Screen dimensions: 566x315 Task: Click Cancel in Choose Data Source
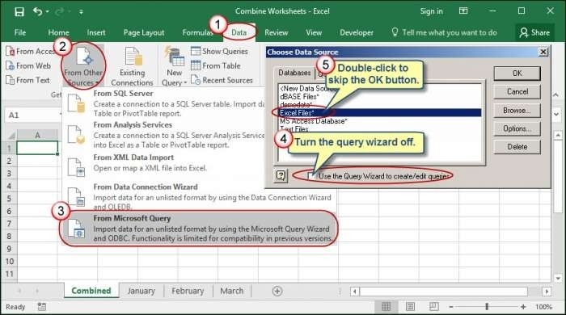517,91
